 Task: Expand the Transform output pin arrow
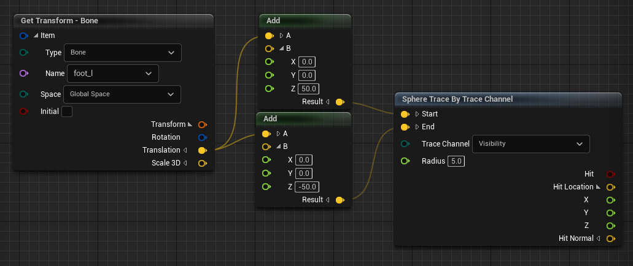pos(190,124)
